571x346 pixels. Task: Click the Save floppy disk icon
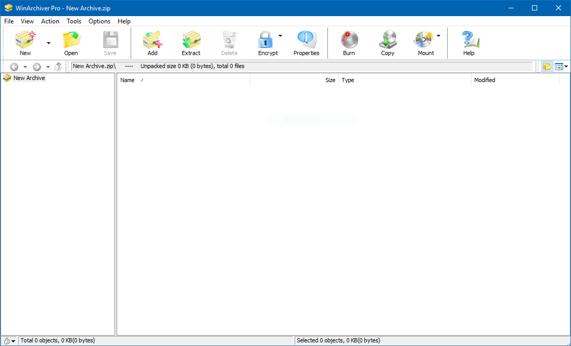click(x=110, y=39)
